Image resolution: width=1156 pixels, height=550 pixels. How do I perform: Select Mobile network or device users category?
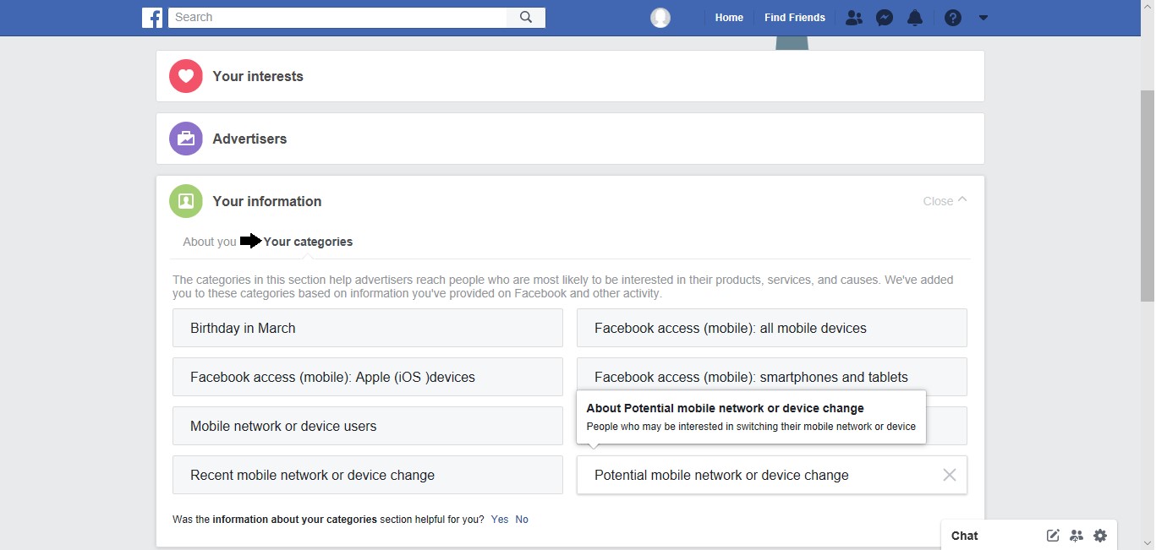[x=367, y=426]
